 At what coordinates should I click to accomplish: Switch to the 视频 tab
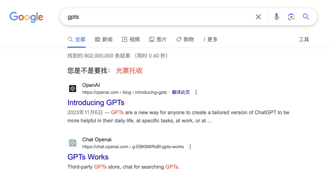click(131, 40)
